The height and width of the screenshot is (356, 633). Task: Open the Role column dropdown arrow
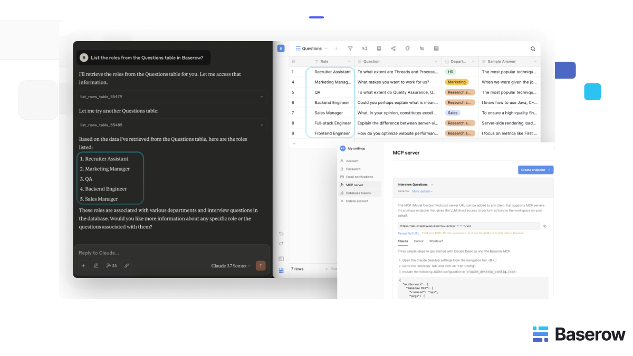tap(350, 62)
